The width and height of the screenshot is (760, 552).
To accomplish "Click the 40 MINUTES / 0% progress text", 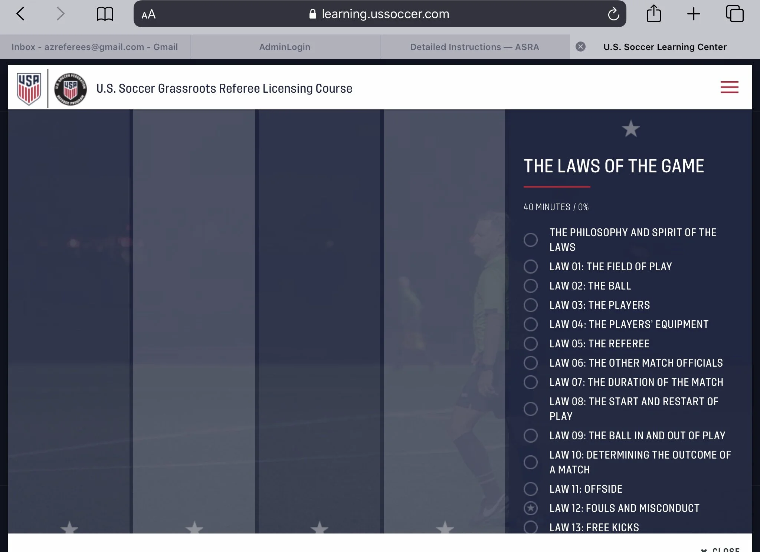I will tap(556, 207).
